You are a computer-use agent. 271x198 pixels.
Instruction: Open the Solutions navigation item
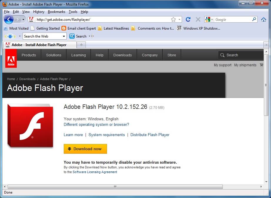pyautogui.click(x=53, y=55)
